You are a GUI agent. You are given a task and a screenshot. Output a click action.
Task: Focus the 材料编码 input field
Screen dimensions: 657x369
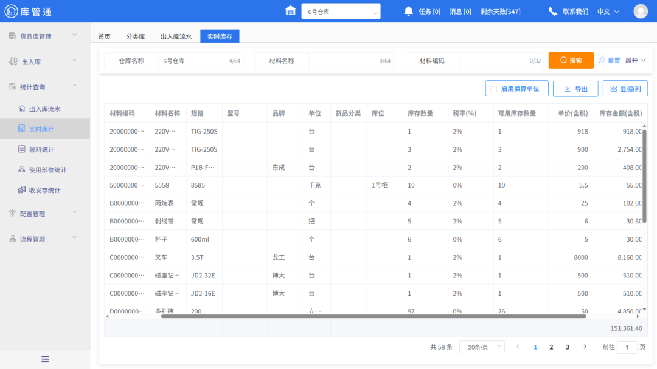click(x=501, y=61)
